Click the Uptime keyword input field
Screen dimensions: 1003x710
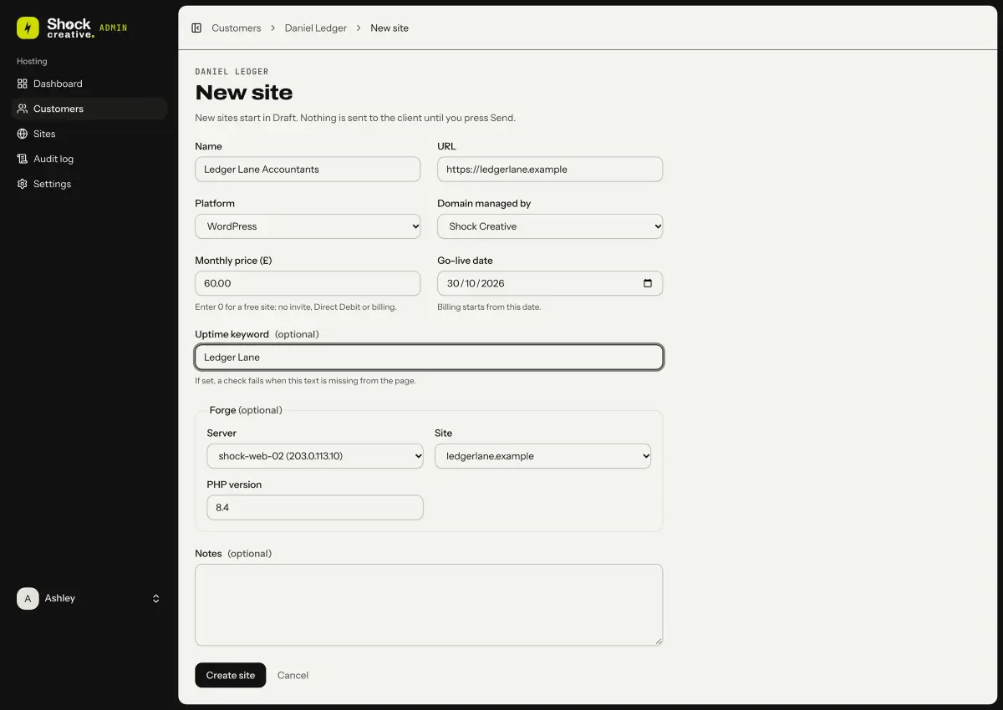429,358
